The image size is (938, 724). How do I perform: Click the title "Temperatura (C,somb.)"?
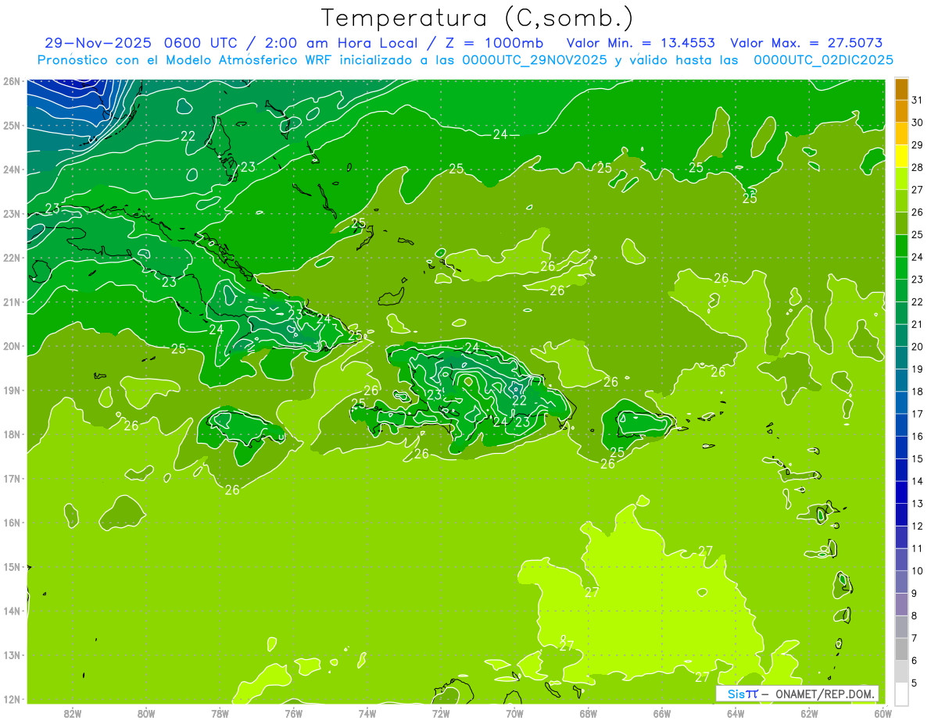point(477,19)
